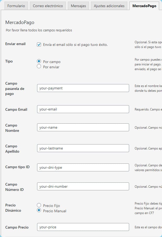Click the 'Envía el email sólo si el pago tuvo éxito' label
The image size is (162, 237).
coord(75,45)
